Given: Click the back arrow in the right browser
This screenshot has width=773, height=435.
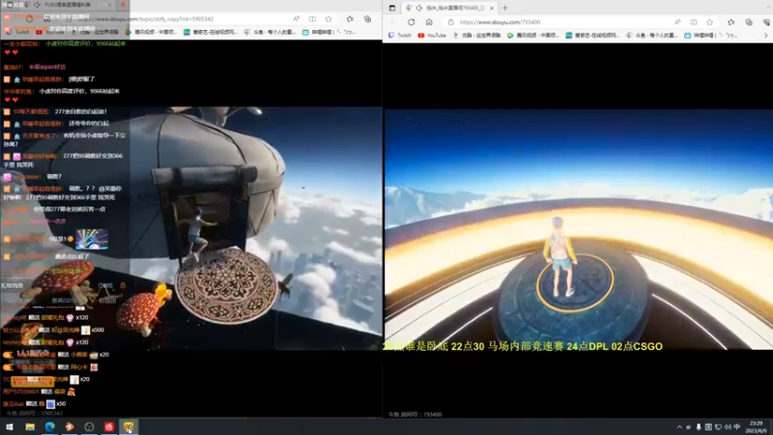Looking at the screenshot, I should (393, 22).
